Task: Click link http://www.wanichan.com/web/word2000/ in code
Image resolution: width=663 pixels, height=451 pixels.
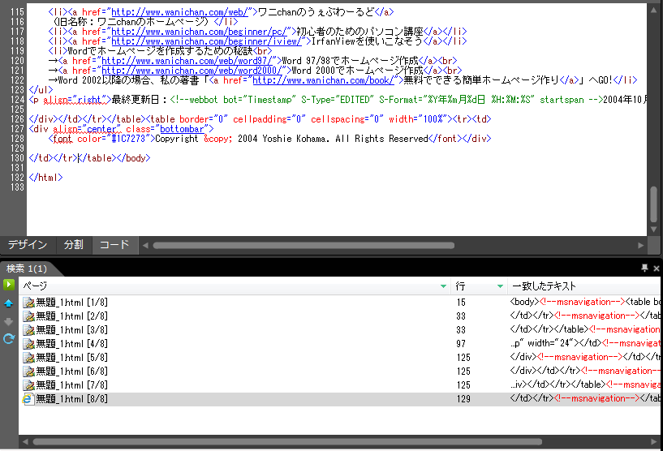Action: (x=192, y=71)
